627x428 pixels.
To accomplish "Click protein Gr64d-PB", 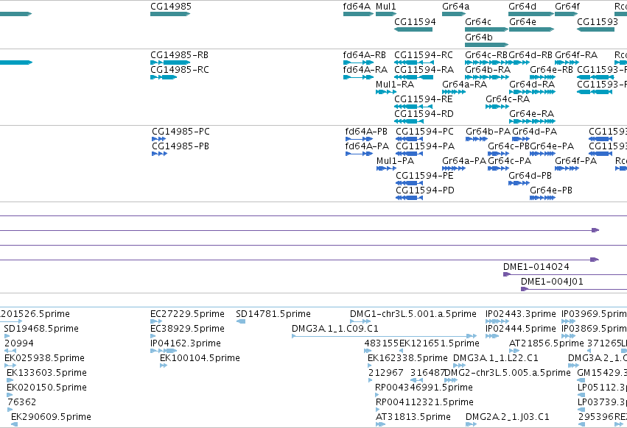I will tap(519, 183).
